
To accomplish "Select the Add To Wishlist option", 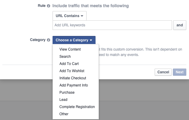I will tap(72, 71).
